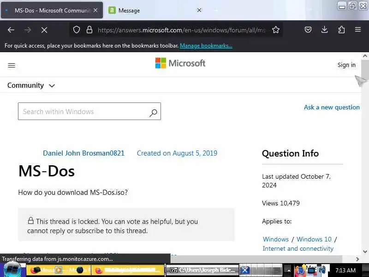Click 'Last updated October 7, 2024' text
Screen dimensions: 369x277
click(296, 181)
